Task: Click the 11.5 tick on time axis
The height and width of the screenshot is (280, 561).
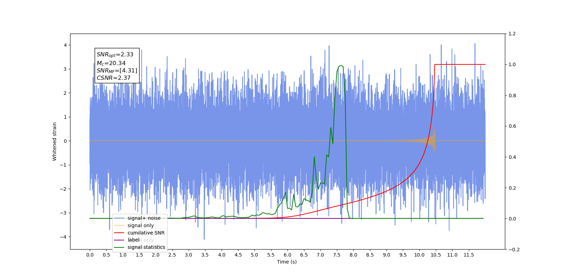Action: (x=469, y=255)
